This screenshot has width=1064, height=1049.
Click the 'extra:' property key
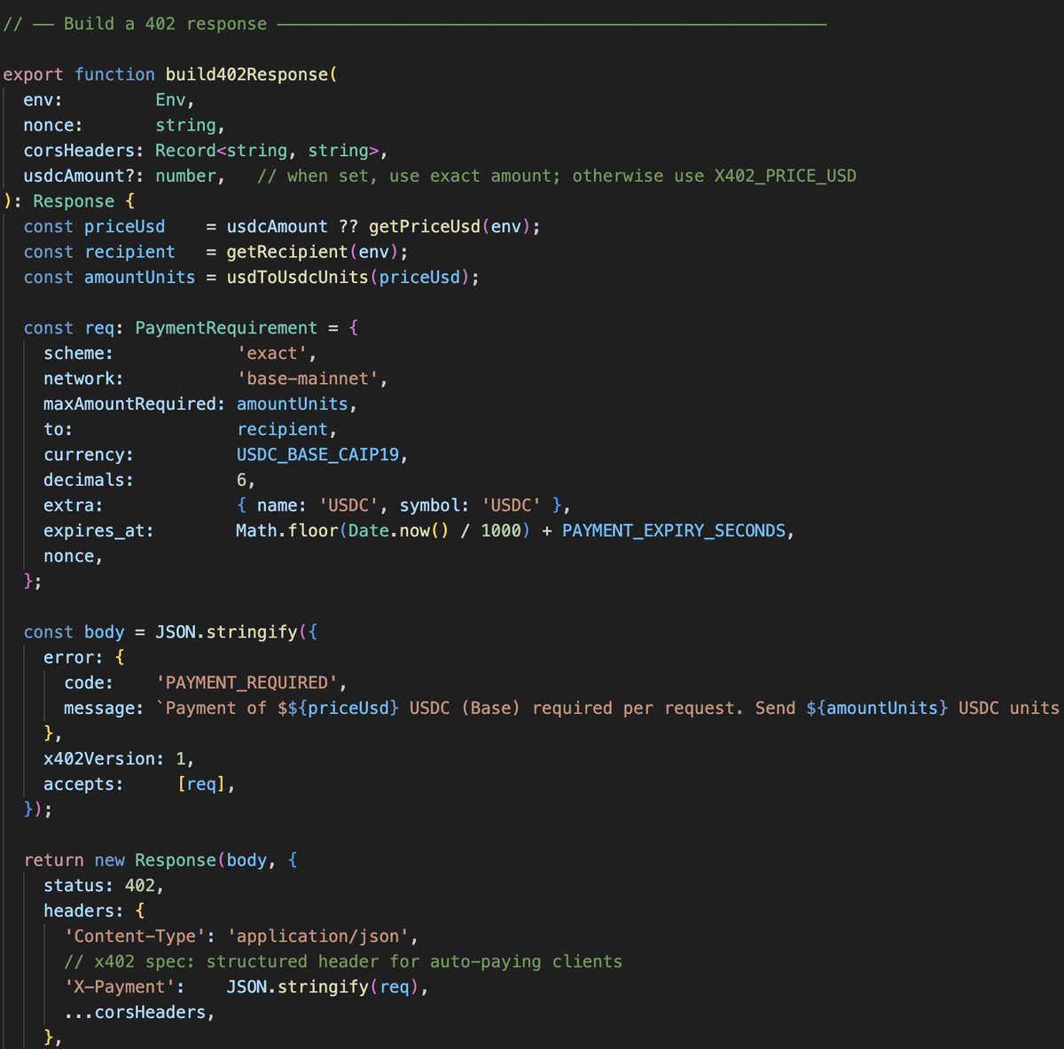(x=74, y=505)
